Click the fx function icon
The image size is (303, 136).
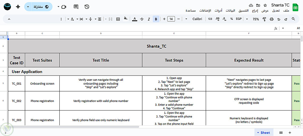click(x=276, y=28)
